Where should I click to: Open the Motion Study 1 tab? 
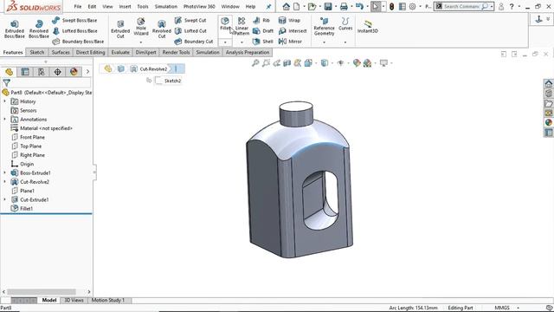tap(108, 300)
